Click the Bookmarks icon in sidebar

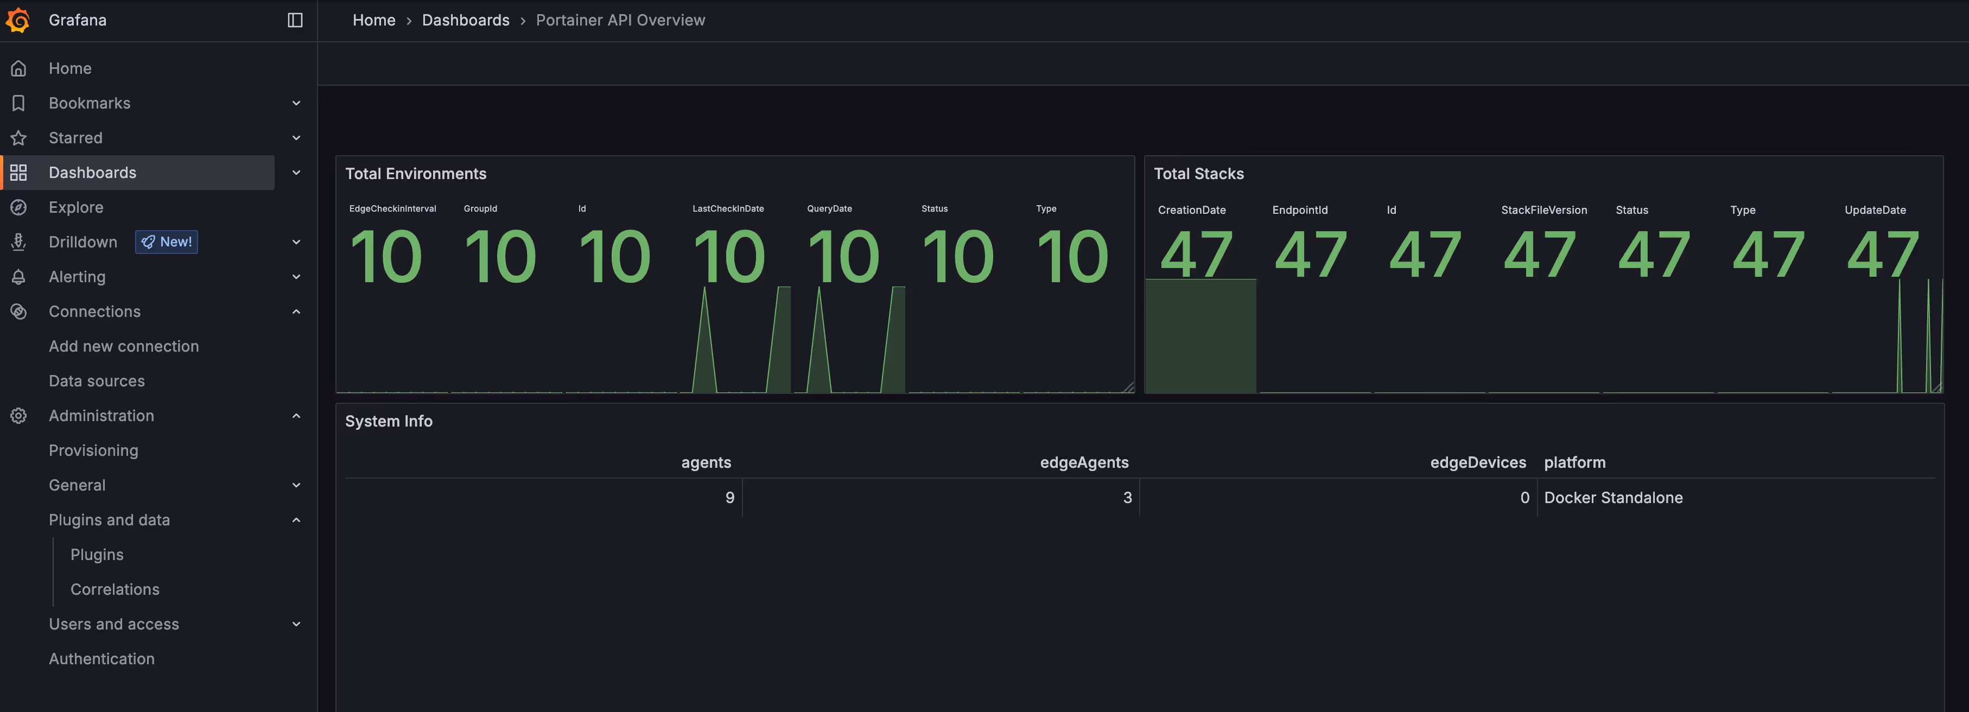(18, 103)
